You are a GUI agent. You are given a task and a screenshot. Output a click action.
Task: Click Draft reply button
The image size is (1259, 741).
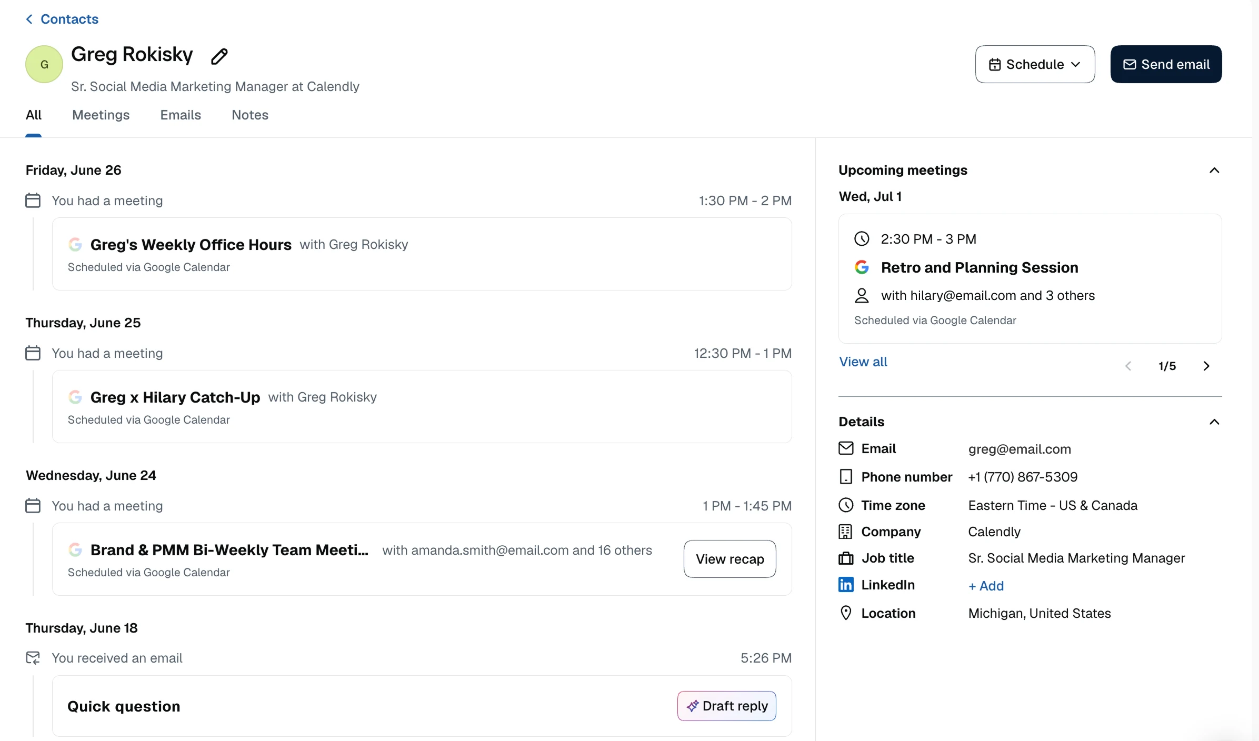[x=726, y=706]
